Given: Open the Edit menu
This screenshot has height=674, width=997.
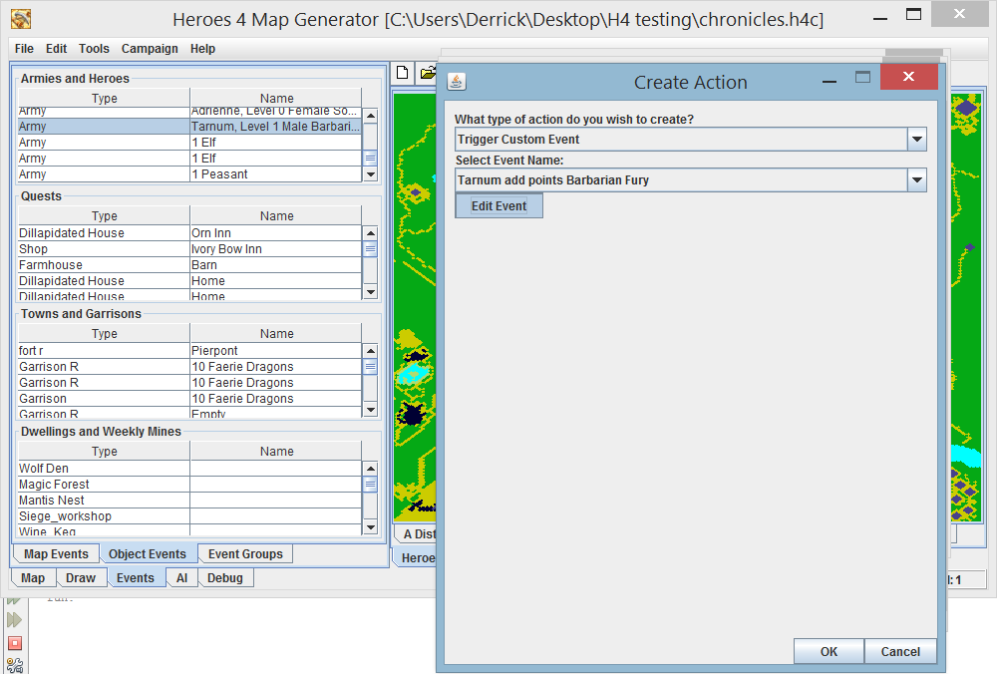Looking at the screenshot, I should pyautogui.click(x=56, y=48).
